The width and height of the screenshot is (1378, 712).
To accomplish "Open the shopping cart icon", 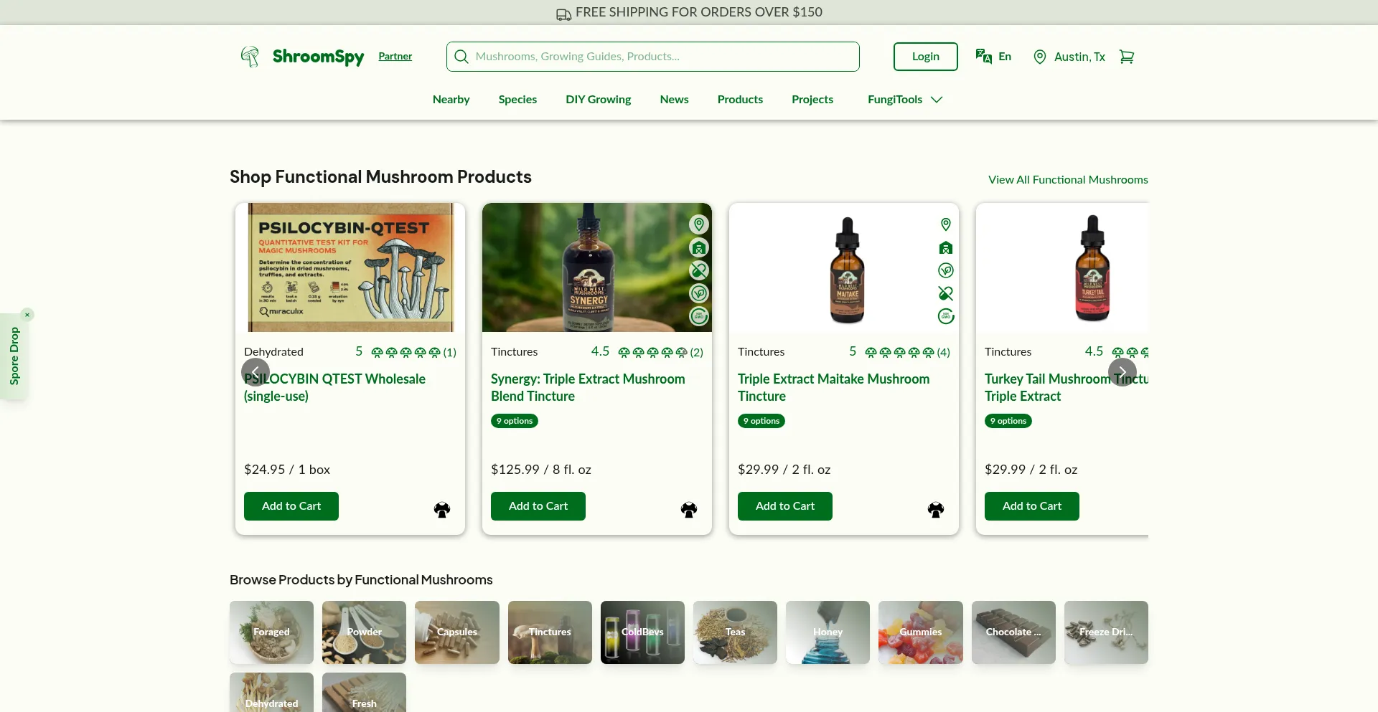I will 1126,57.
